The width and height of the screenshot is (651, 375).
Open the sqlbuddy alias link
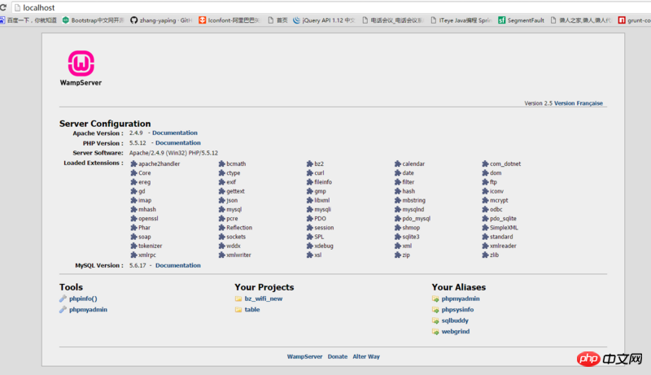[455, 320]
